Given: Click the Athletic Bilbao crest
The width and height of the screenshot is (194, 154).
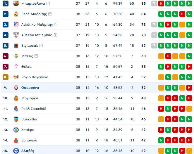Looking at the screenshot, I should (16, 35).
